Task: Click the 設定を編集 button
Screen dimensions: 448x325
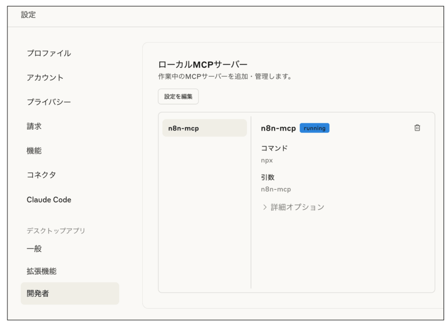Action: click(178, 96)
